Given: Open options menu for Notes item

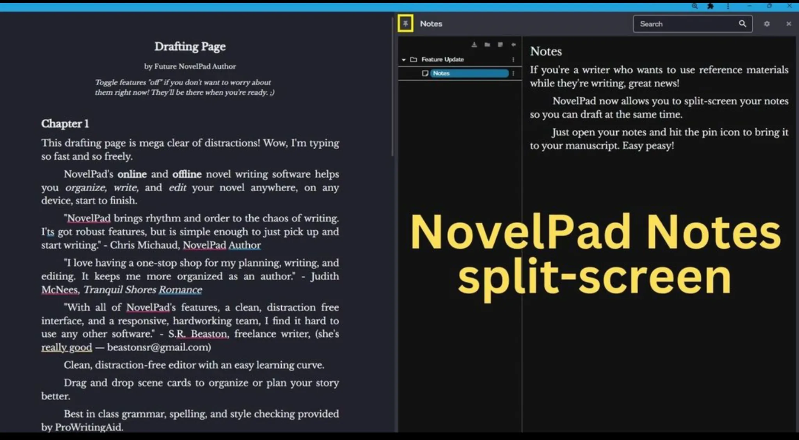Looking at the screenshot, I should [x=513, y=73].
